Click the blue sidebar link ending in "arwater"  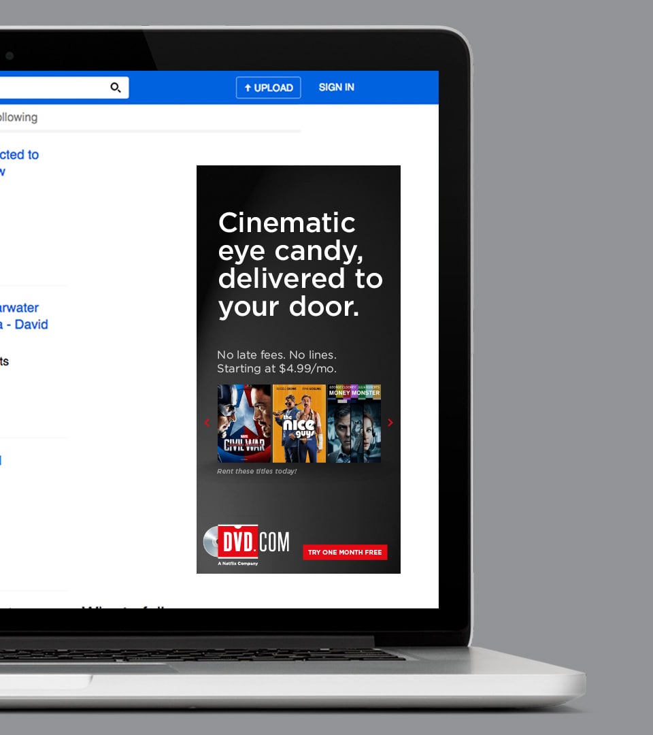pyautogui.click(x=19, y=308)
